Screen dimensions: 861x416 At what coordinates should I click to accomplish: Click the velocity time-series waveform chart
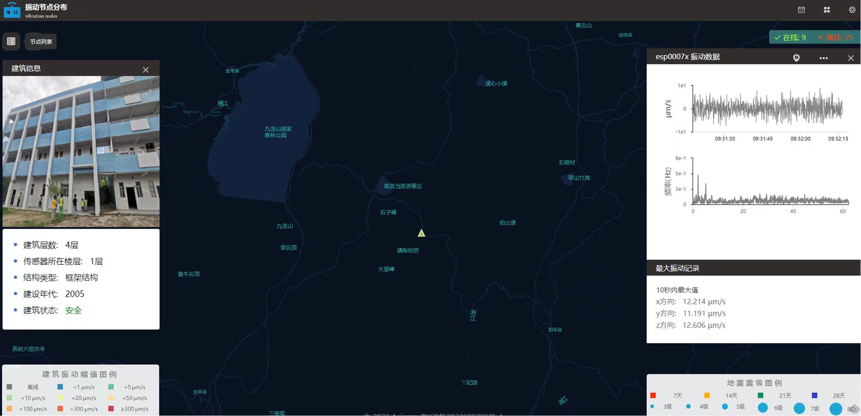pos(767,109)
